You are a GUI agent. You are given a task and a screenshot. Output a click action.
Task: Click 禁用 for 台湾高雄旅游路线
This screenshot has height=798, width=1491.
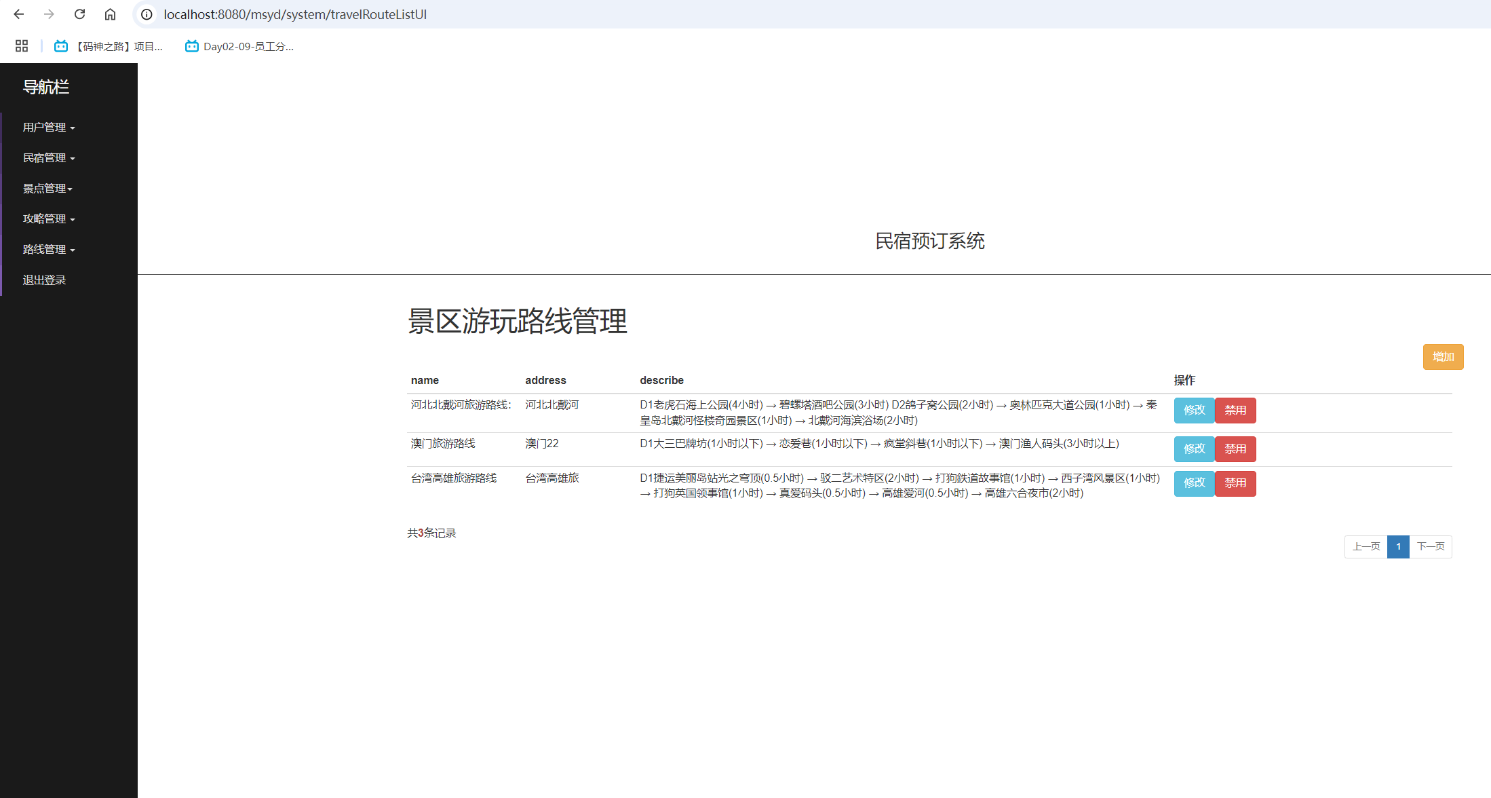click(1235, 483)
